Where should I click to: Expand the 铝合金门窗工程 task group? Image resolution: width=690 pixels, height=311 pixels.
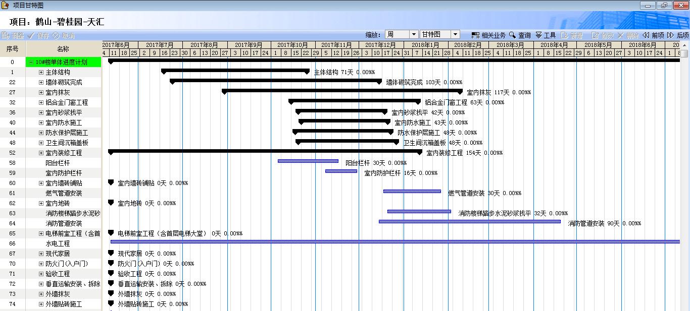[41, 103]
